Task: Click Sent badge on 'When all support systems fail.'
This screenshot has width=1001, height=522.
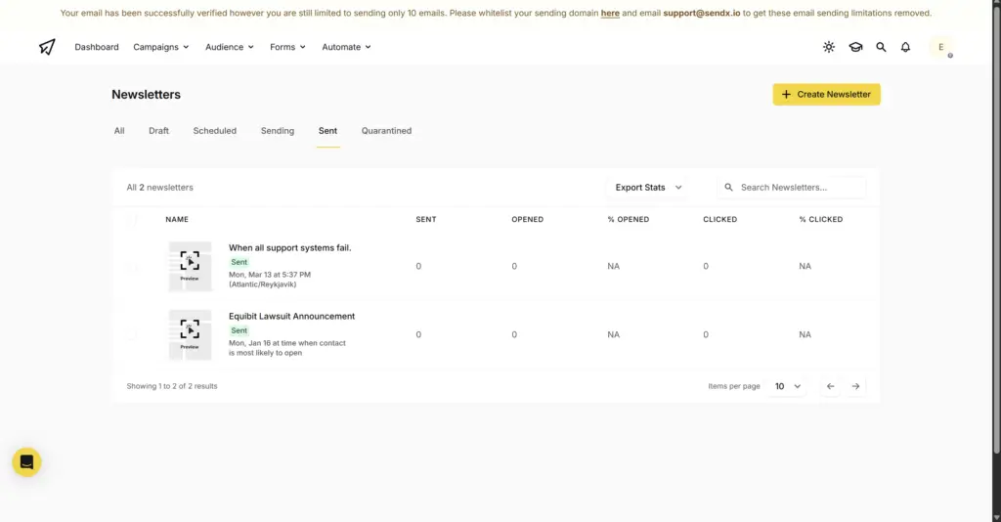Action: coord(239,262)
